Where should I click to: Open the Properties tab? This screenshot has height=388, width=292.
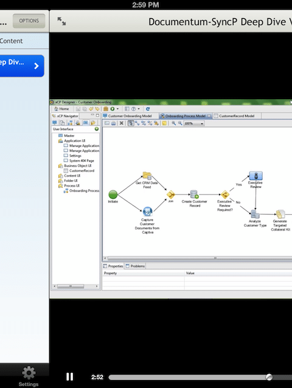pyautogui.click(x=113, y=266)
